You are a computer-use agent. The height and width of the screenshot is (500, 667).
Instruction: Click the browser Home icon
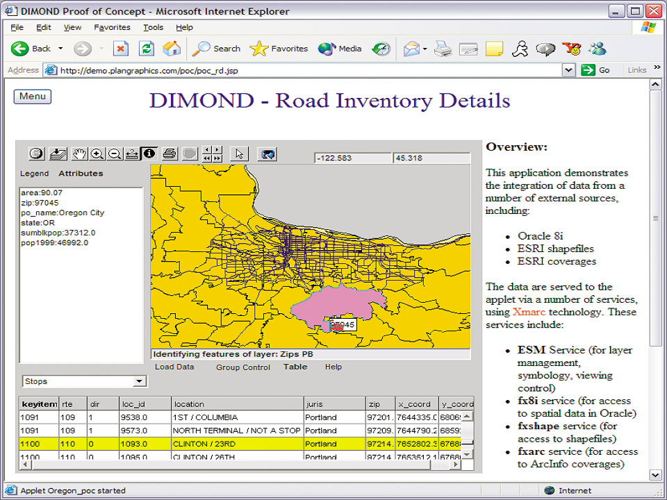pyautogui.click(x=172, y=49)
